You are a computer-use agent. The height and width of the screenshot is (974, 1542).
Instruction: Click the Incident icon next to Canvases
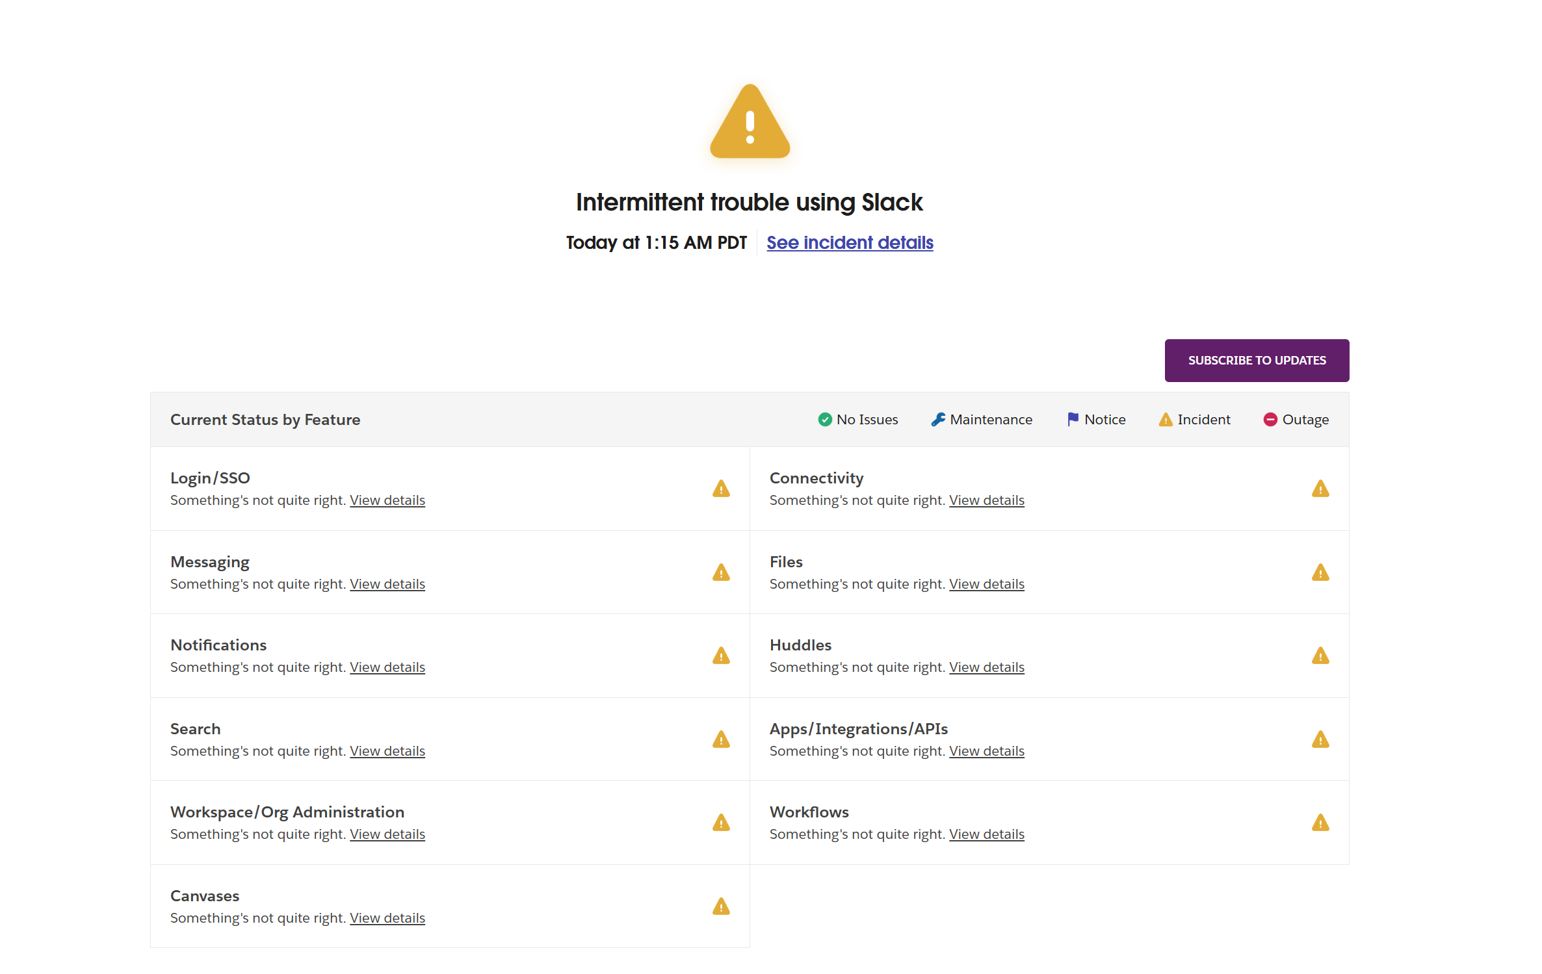[721, 906]
